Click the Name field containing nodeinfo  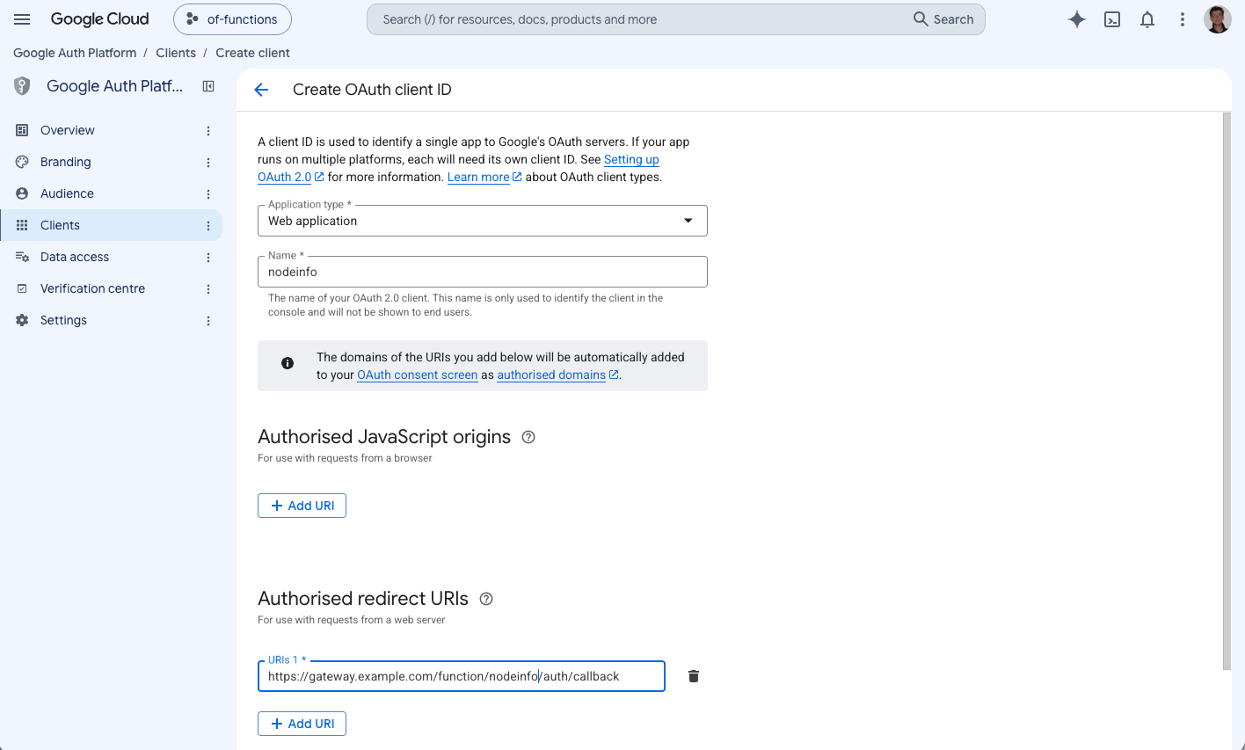482,272
